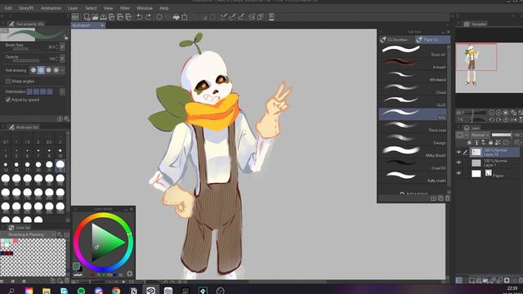Click the Fill bucket icon in command bar
This screenshot has height=294, width=523.
click(x=177, y=17)
